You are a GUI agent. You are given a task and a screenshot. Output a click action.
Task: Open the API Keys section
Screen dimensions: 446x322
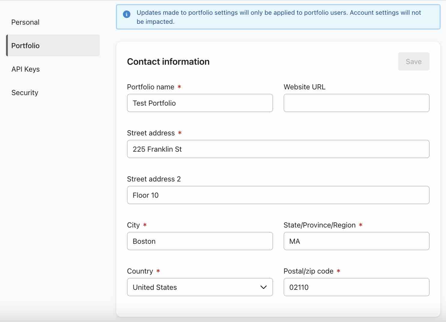(x=25, y=69)
